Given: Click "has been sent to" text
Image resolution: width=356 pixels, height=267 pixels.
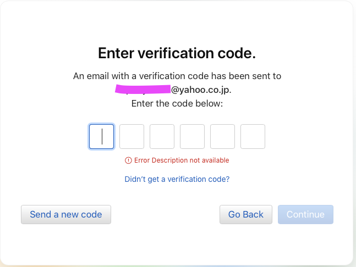Looking at the screenshot, I should [x=248, y=76].
